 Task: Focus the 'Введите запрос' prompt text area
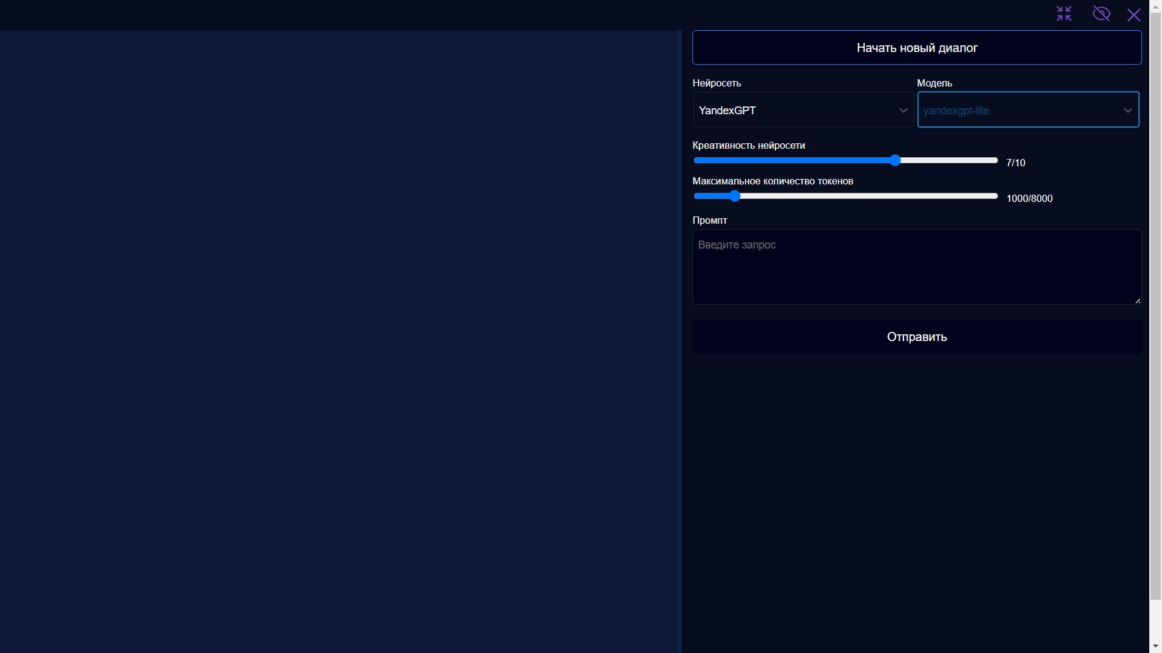click(x=917, y=267)
